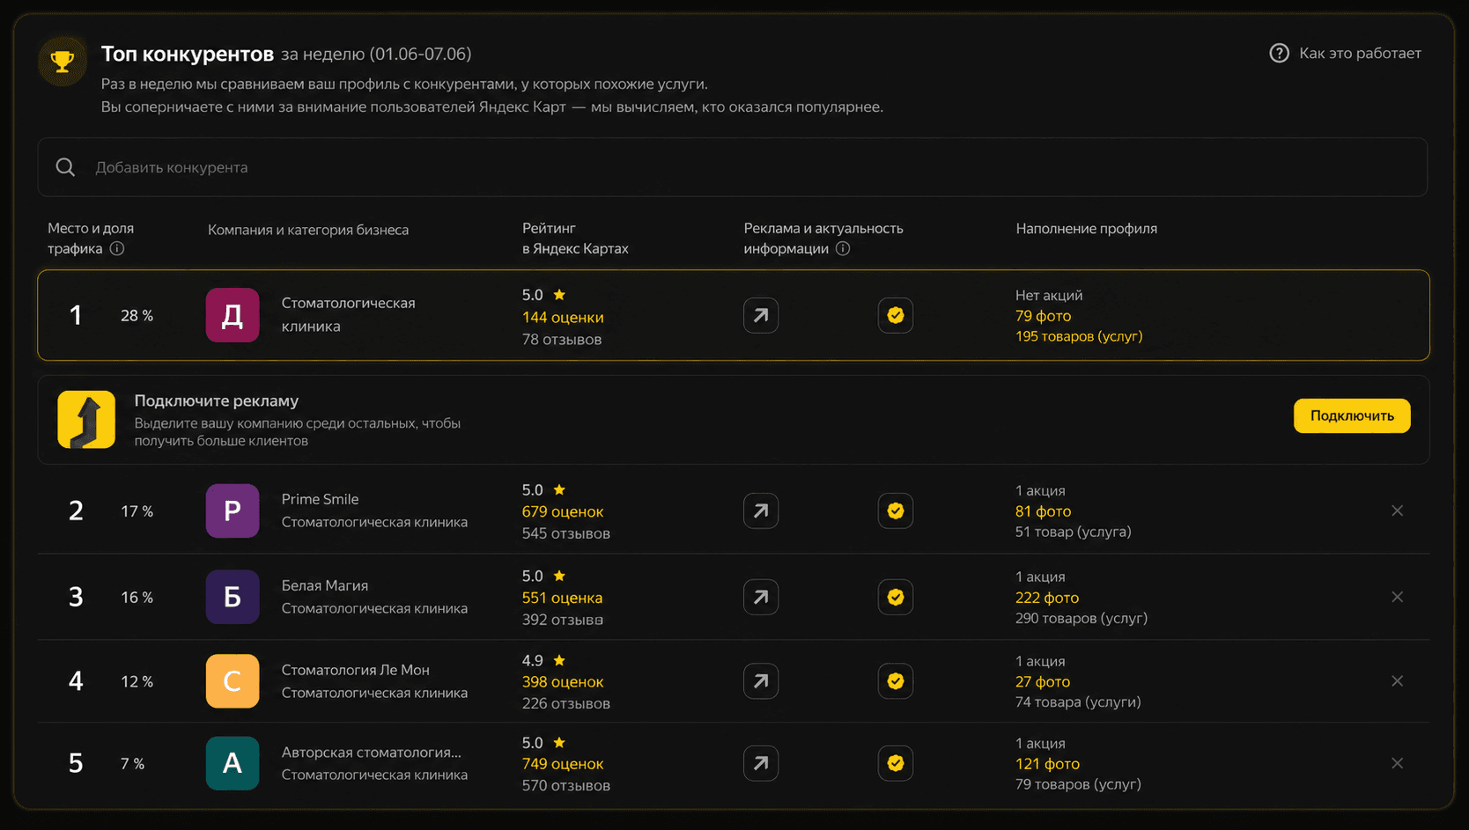
Task: Click the Топ конкурентов heading
Action: click(188, 54)
